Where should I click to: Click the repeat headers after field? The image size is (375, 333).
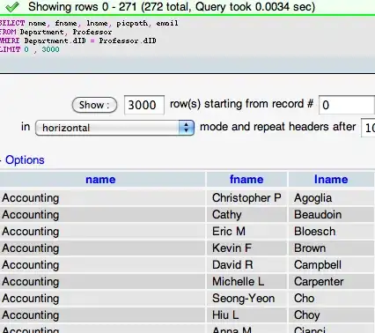(368, 128)
